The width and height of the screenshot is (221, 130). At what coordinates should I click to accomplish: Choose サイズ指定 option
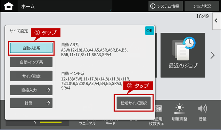(31, 76)
